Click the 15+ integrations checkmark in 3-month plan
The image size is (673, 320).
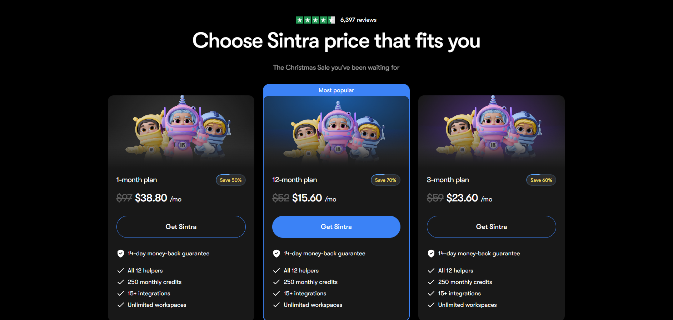(431, 294)
